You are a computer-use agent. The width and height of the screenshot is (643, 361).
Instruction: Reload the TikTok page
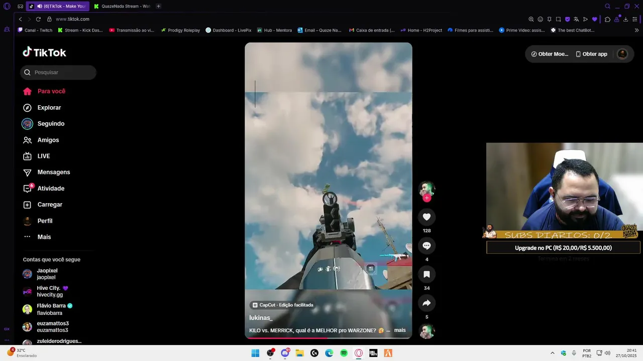tap(38, 19)
